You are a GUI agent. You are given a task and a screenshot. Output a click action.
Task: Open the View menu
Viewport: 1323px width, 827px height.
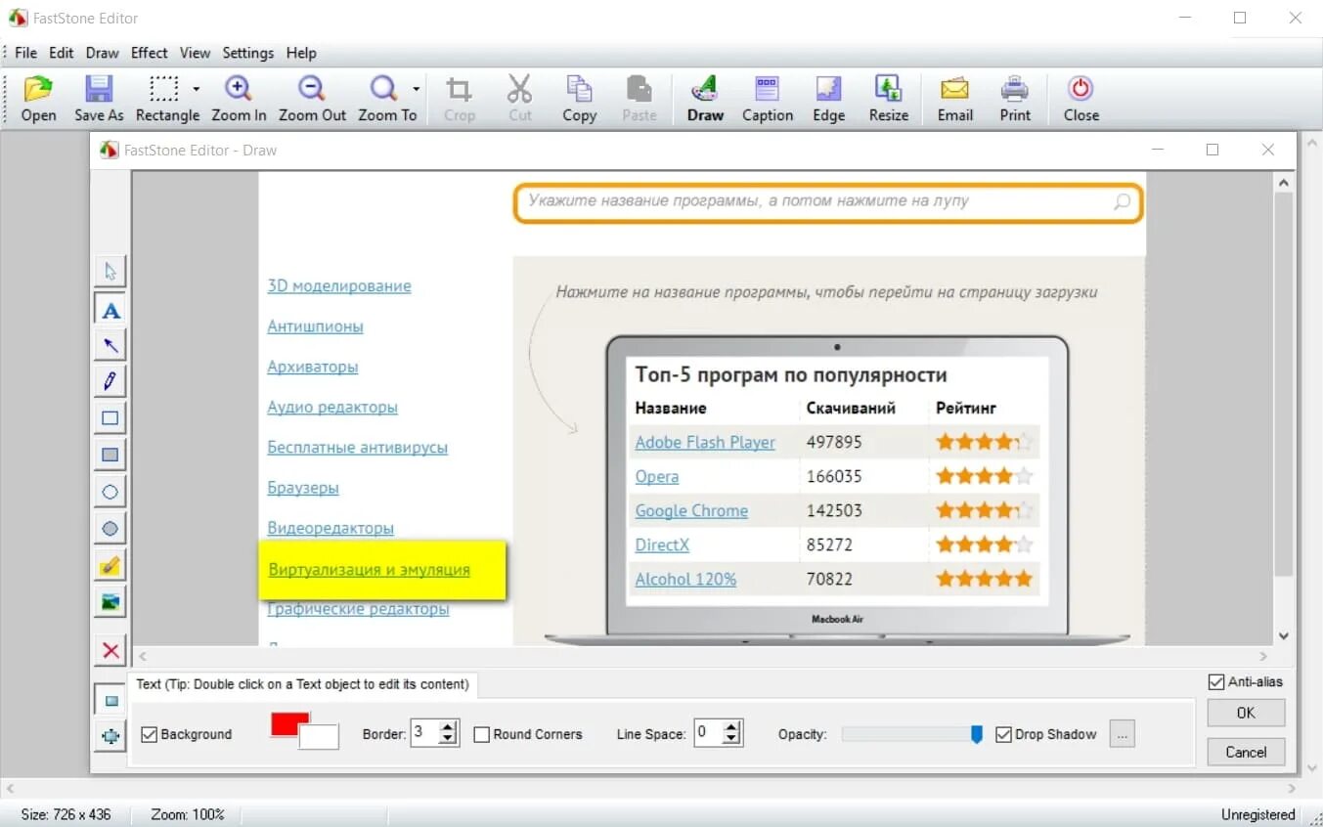pyautogui.click(x=195, y=53)
